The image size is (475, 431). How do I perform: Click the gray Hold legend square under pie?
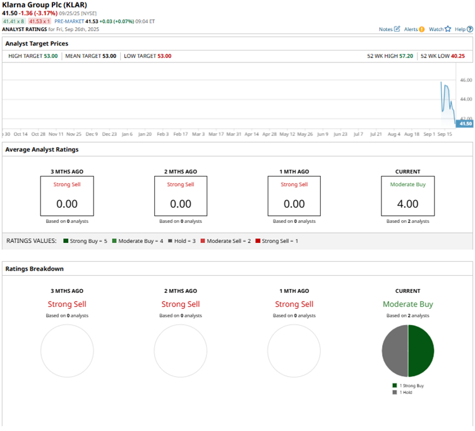coord(394,392)
